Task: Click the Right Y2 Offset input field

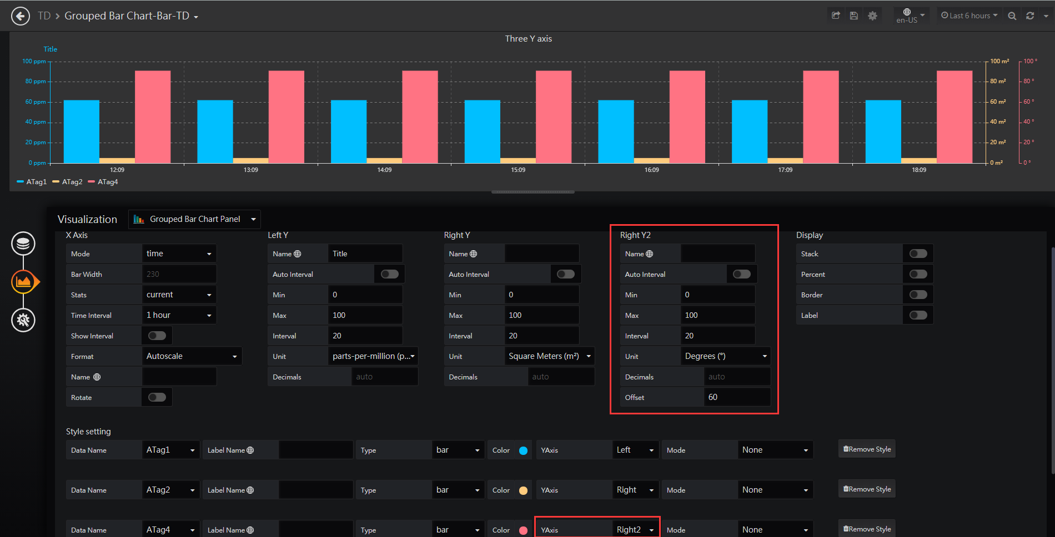Action: click(x=737, y=397)
